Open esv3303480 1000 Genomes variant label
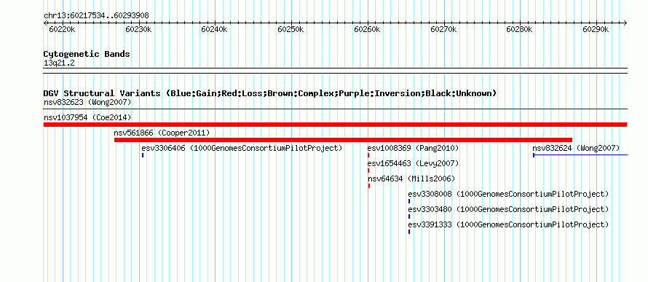Viewport: 648px width, 282px height. pos(508,209)
